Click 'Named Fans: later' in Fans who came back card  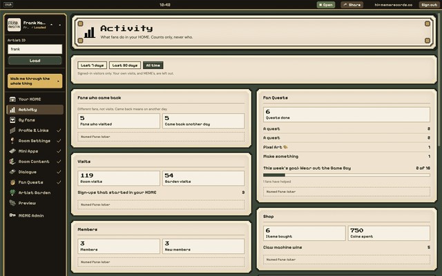[161, 137]
